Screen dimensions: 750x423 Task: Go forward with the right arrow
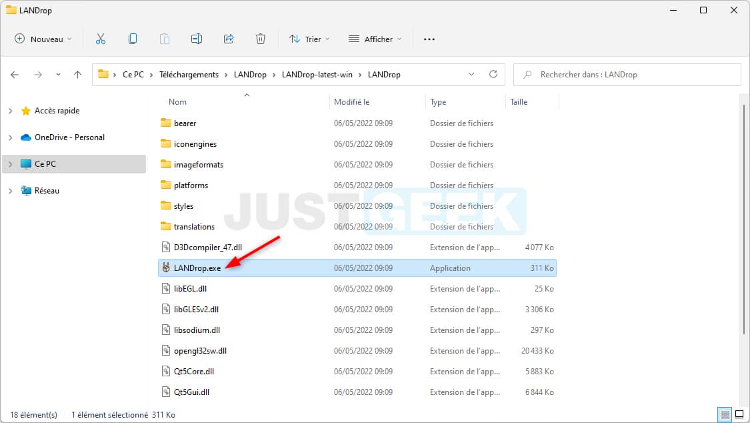[x=38, y=75]
